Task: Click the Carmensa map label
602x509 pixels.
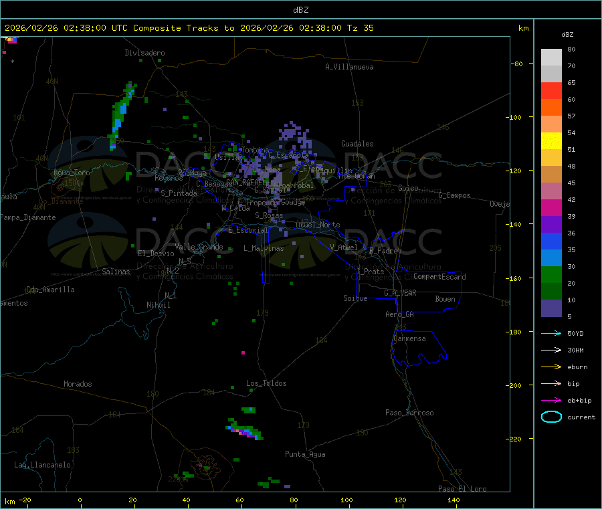Action: coord(409,338)
